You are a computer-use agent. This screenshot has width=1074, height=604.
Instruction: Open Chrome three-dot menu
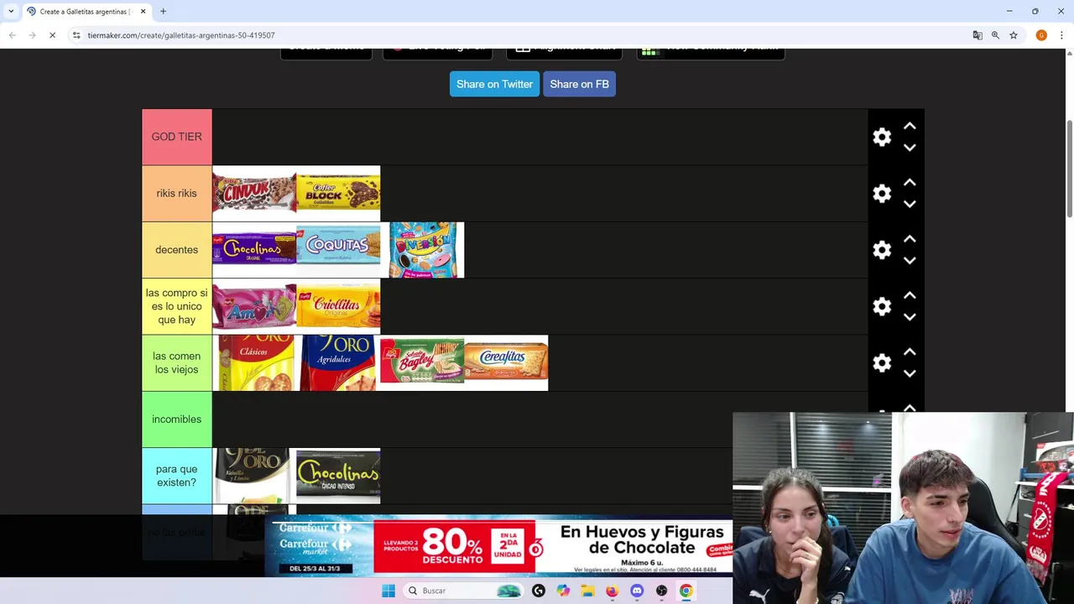tap(1061, 35)
